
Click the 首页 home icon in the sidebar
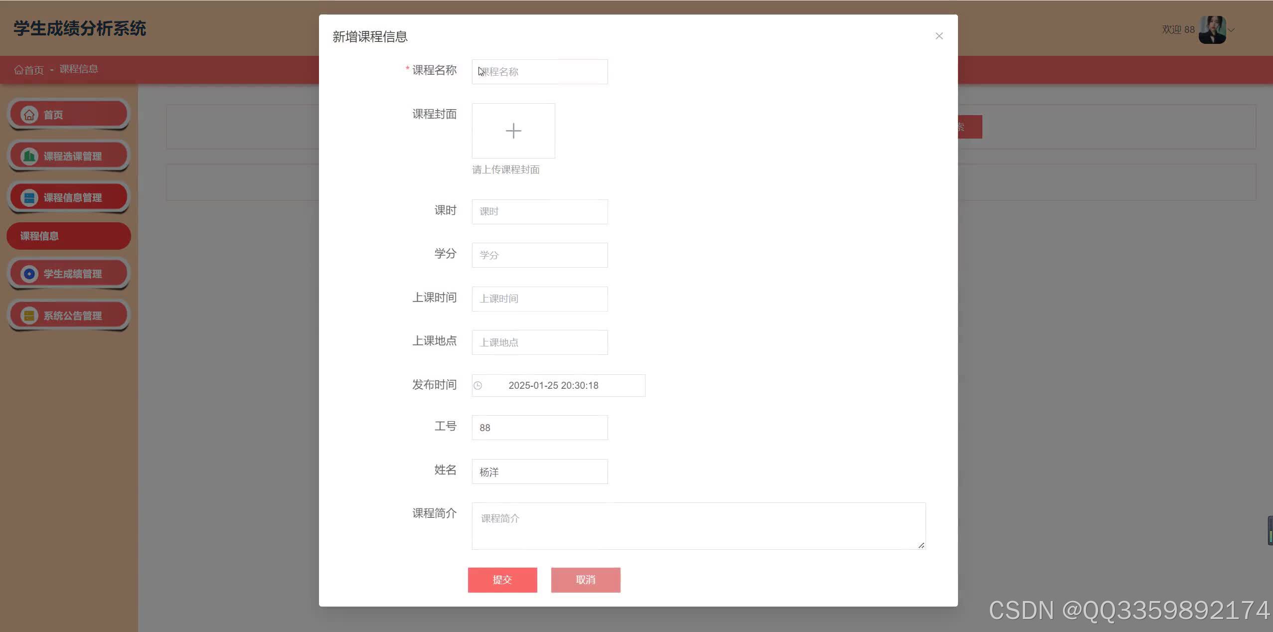point(29,114)
